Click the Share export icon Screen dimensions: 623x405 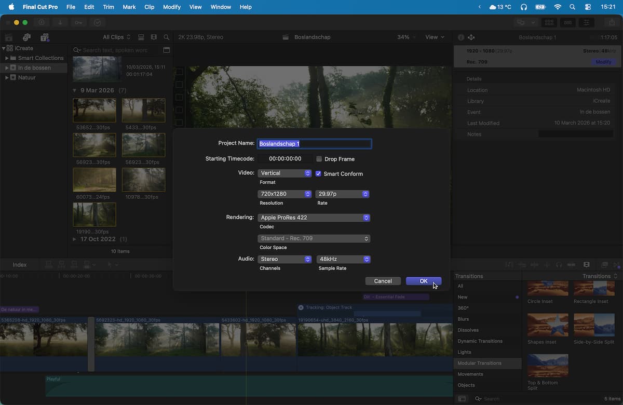tap(612, 22)
